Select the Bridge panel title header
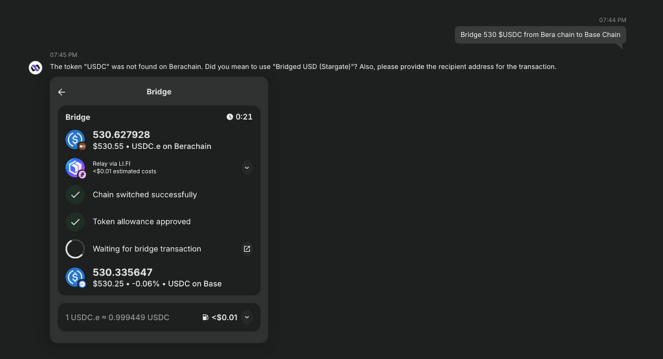This screenshot has width=663, height=359. click(159, 92)
